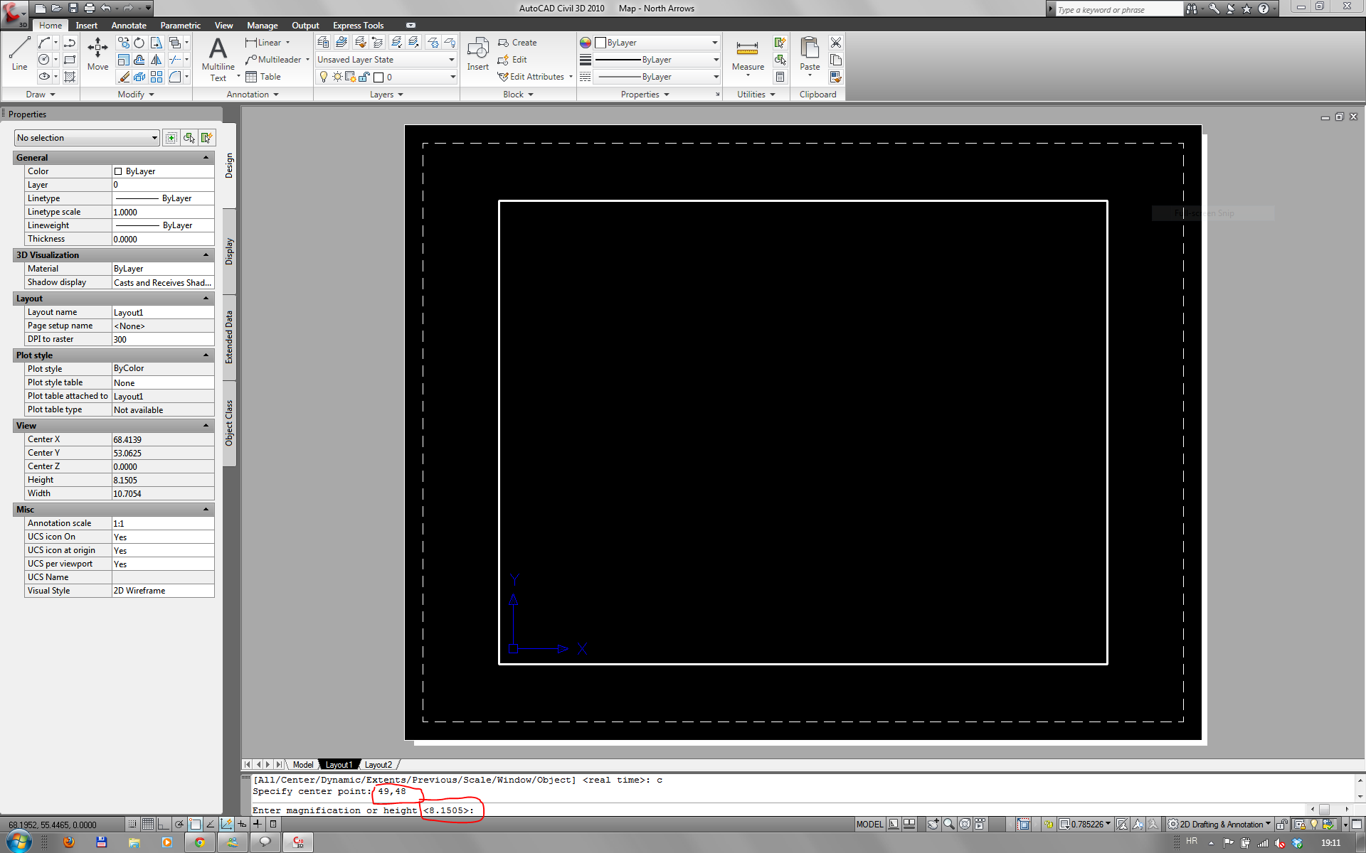Open the ByLayer color swatch dropdown

[655, 43]
